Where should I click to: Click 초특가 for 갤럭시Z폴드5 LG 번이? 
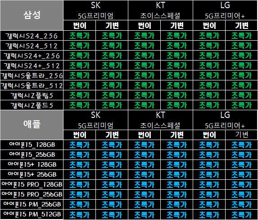pos(209,105)
